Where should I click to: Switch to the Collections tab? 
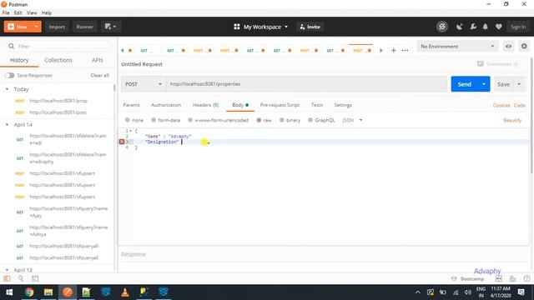[x=58, y=60]
